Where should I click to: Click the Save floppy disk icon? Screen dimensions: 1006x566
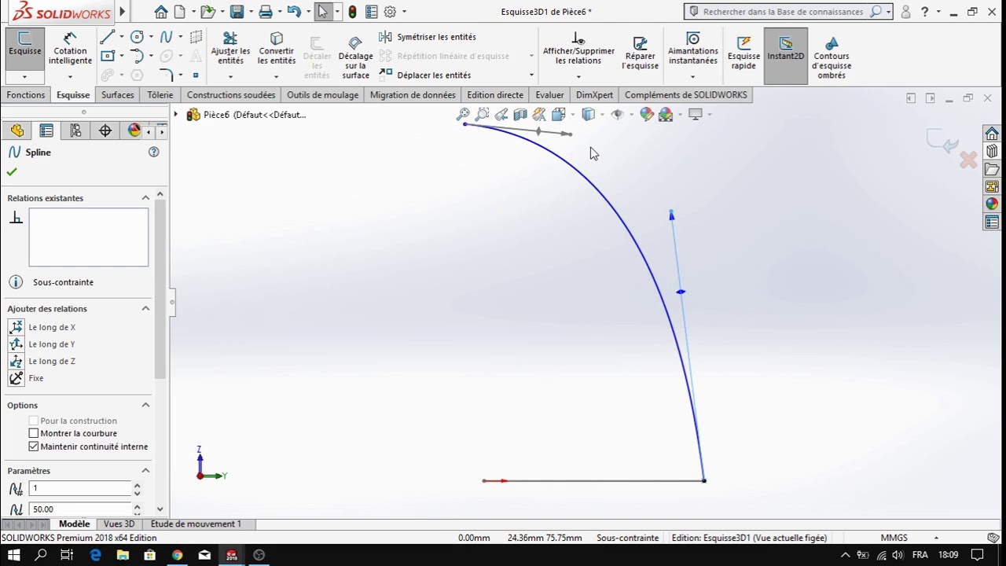pyautogui.click(x=237, y=12)
